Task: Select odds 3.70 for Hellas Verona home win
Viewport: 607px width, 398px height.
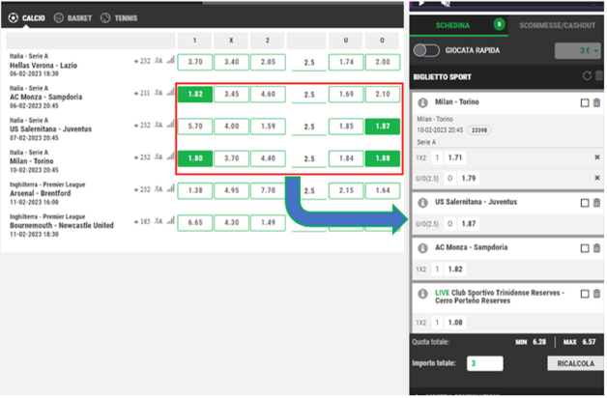Action: click(194, 61)
